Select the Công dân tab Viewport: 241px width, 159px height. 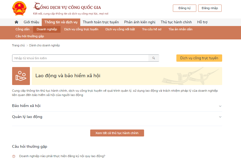click(x=23, y=29)
